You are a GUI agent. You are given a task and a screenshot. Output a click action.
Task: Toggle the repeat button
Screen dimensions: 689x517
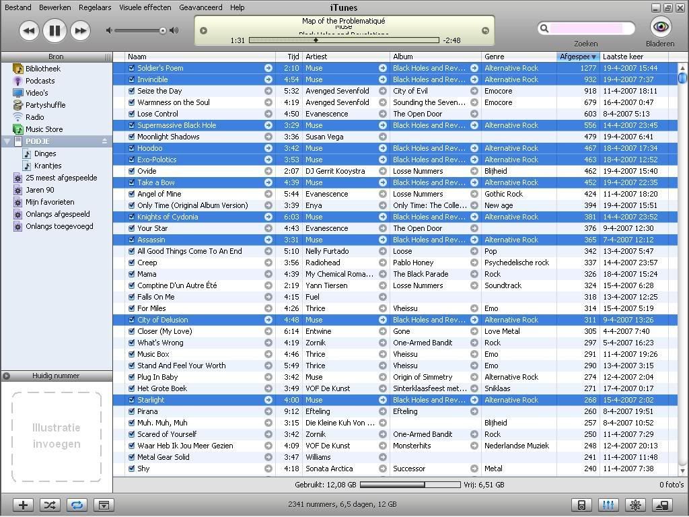tap(77, 505)
